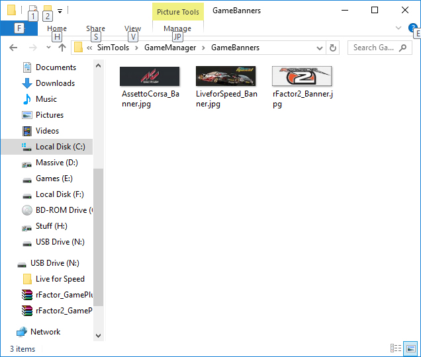Select Local Disk (C:) in navigation pane
The width and height of the screenshot is (421, 357).
pos(47,147)
